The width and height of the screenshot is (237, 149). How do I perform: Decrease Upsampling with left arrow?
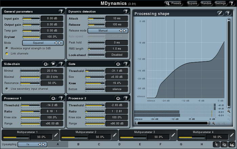coord(40,144)
